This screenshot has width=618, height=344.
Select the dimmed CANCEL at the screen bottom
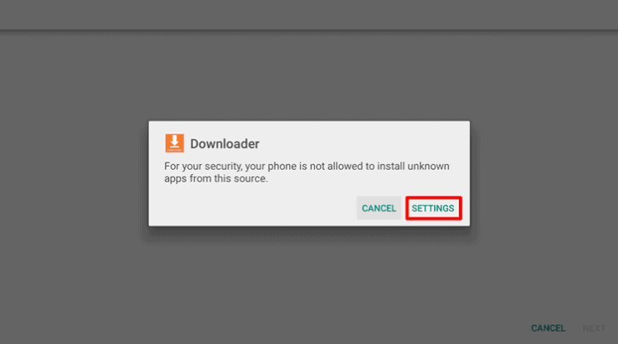point(548,328)
